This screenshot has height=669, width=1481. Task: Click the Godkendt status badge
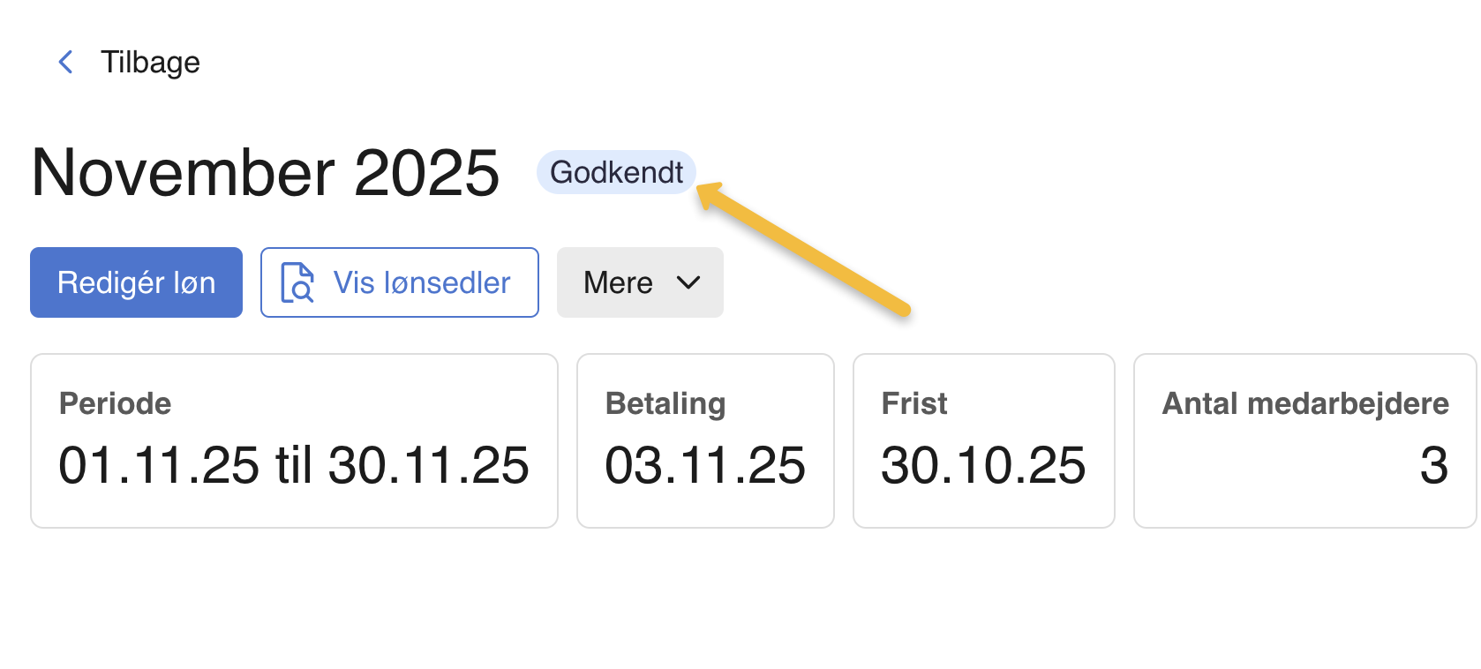pos(616,172)
